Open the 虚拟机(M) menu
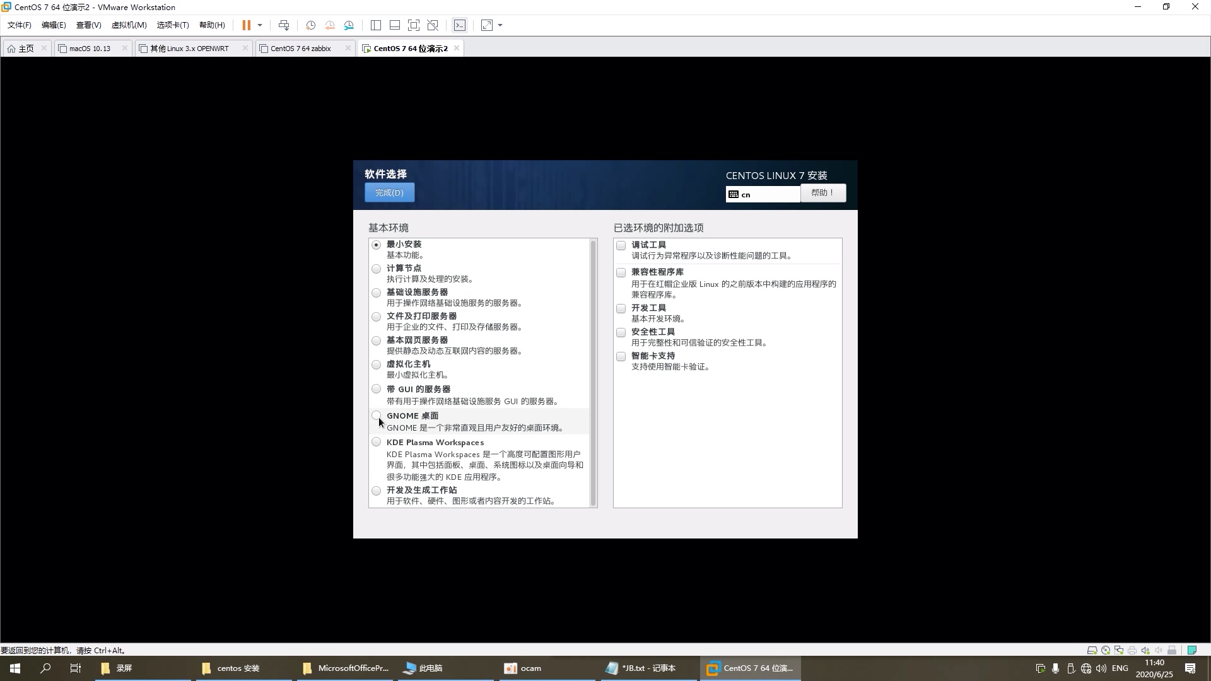Viewport: 1211px width, 681px height. 129,25
